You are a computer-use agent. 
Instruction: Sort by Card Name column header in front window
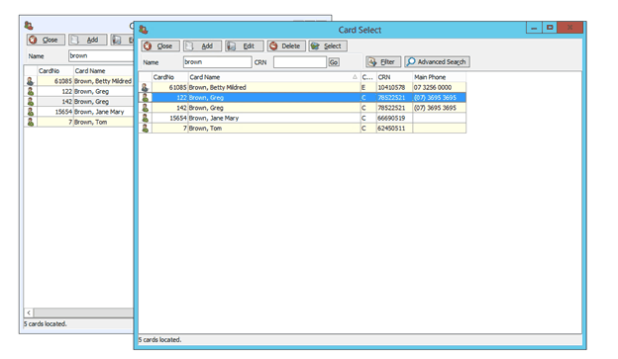[x=274, y=77]
